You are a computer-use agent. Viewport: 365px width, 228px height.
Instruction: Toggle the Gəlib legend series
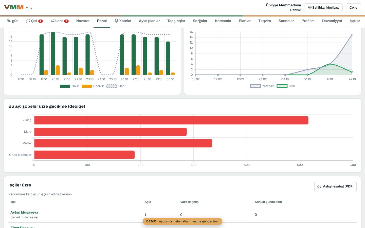coord(70,86)
